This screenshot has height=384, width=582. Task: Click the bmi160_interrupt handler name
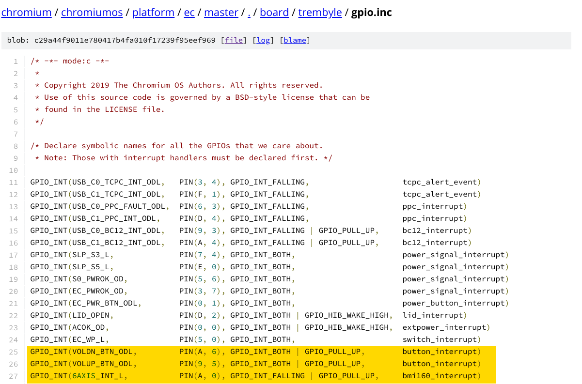coord(440,376)
